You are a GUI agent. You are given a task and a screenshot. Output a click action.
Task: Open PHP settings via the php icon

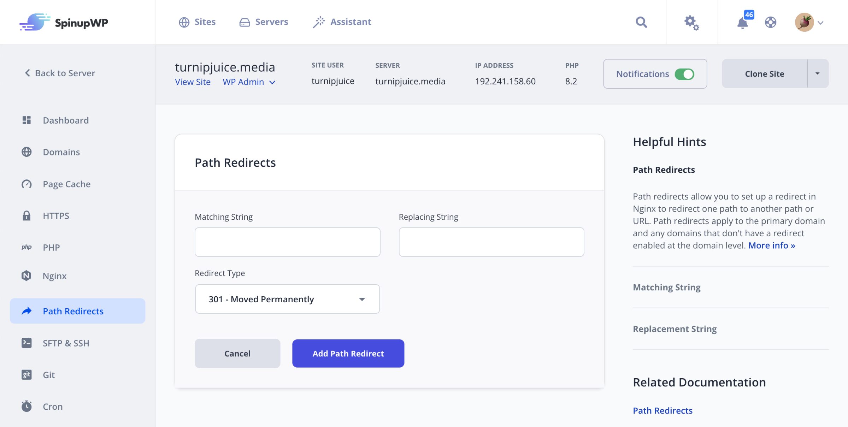26,247
